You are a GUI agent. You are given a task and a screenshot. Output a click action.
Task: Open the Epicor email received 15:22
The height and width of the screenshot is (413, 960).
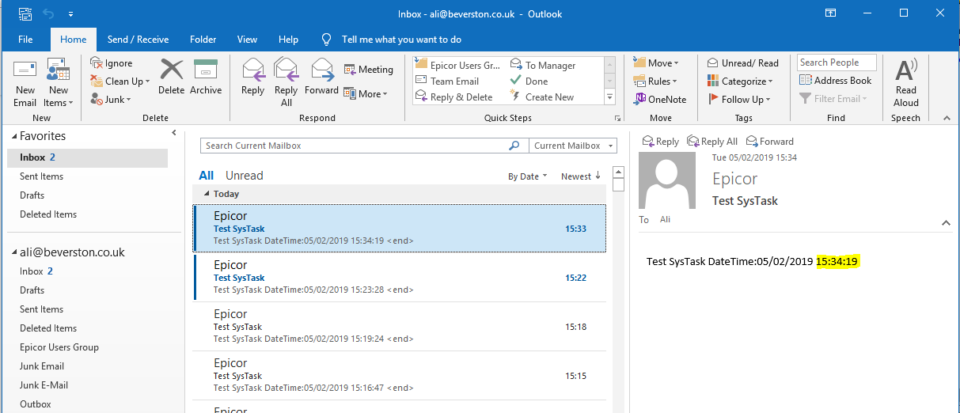point(400,277)
